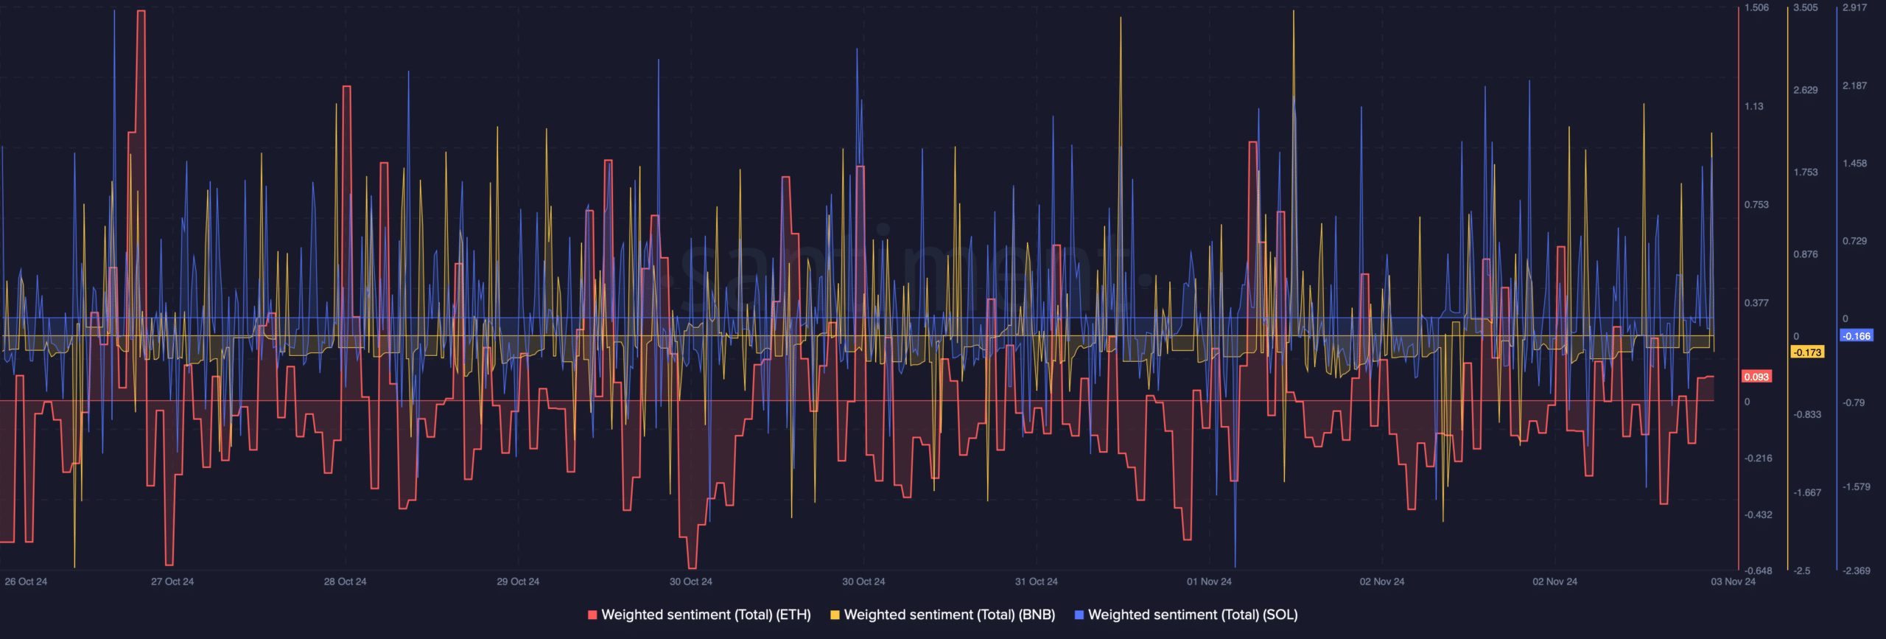Click the 0.876 axis value
The width and height of the screenshot is (1886, 639).
(1806, 254)
